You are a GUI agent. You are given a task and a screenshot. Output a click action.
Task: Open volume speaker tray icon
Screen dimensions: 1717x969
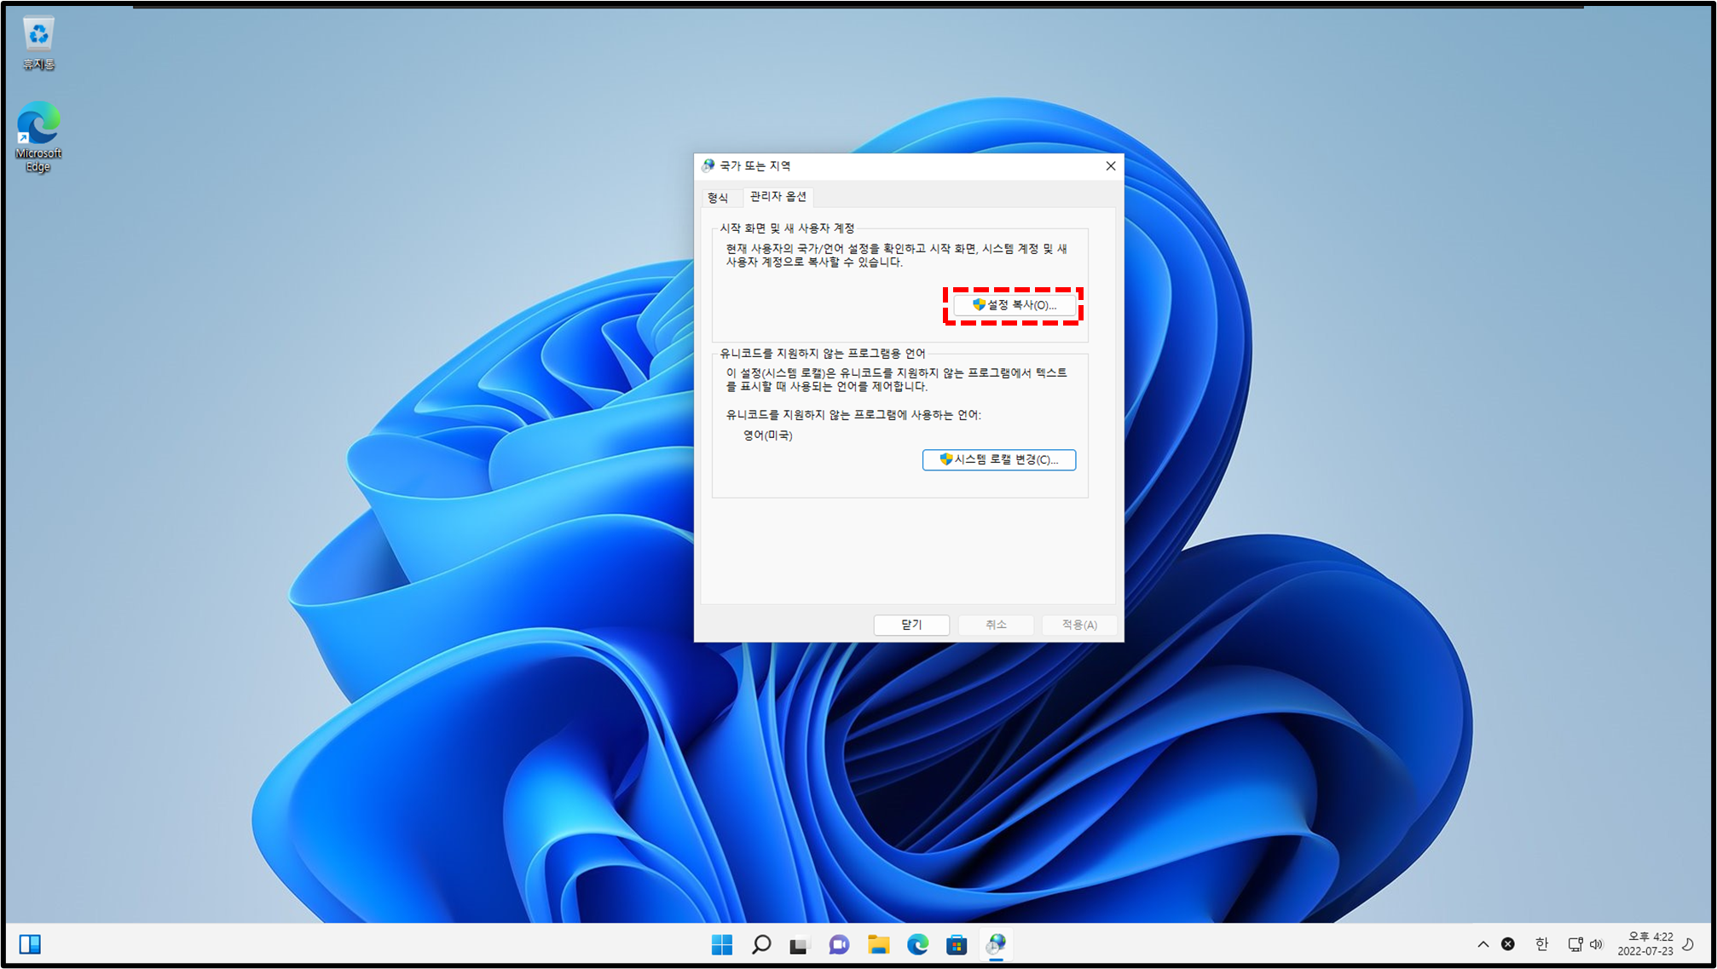[x=1597, y=944]
